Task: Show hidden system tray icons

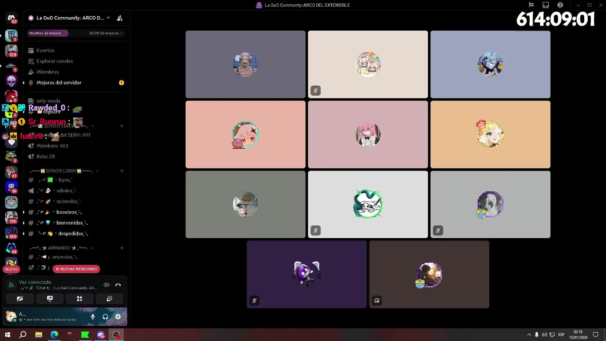Action: tap(529, 335)
